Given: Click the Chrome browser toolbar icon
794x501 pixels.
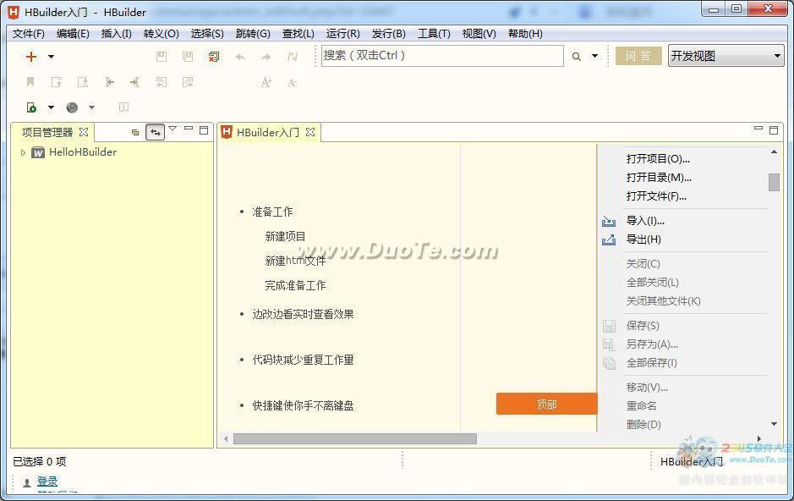Looking at the screenshot, I should click(x=72, y=107).
